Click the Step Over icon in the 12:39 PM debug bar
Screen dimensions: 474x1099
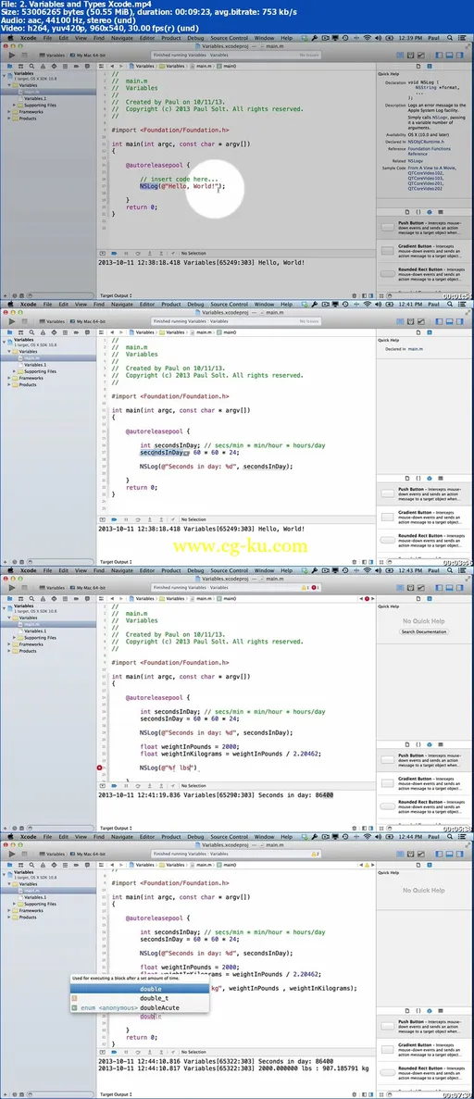tap(137, 253)
